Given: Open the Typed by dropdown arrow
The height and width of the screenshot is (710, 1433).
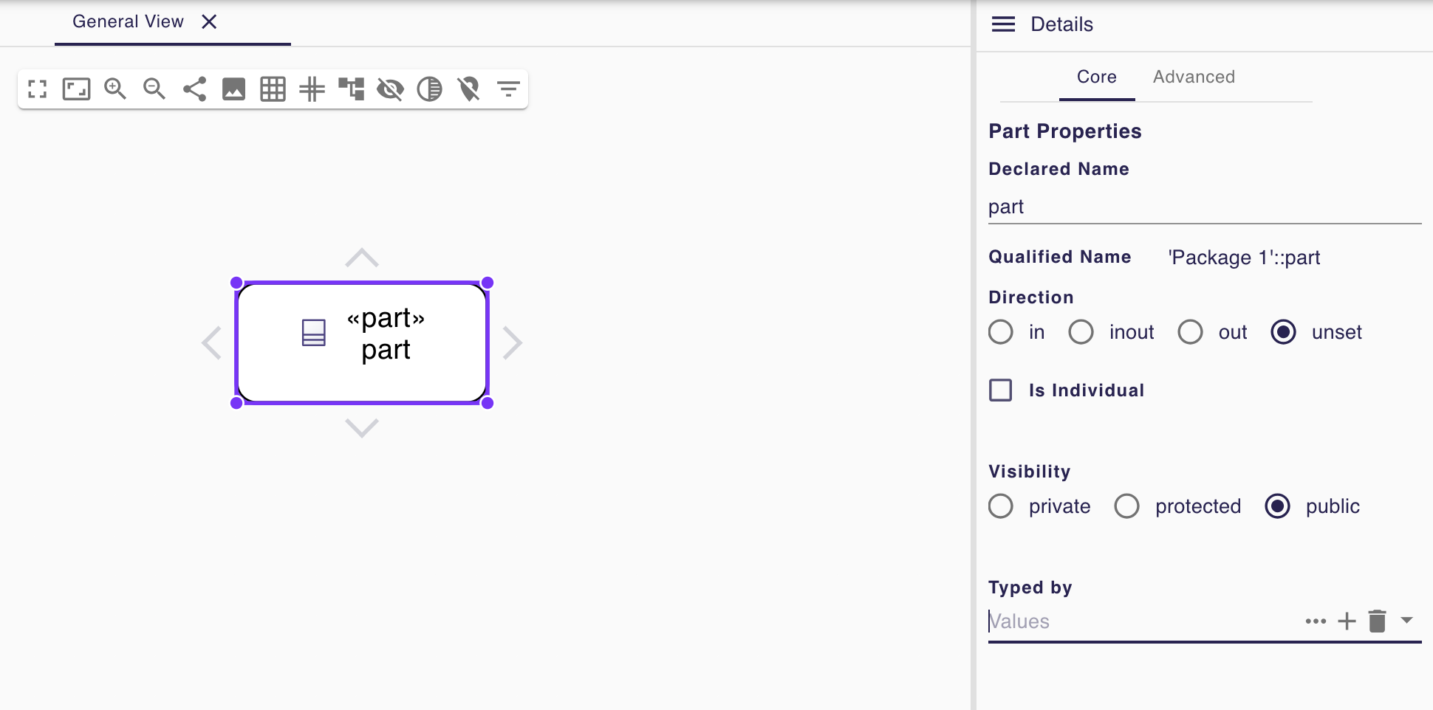Looking at the screenshot, I should click(1406, 621).
